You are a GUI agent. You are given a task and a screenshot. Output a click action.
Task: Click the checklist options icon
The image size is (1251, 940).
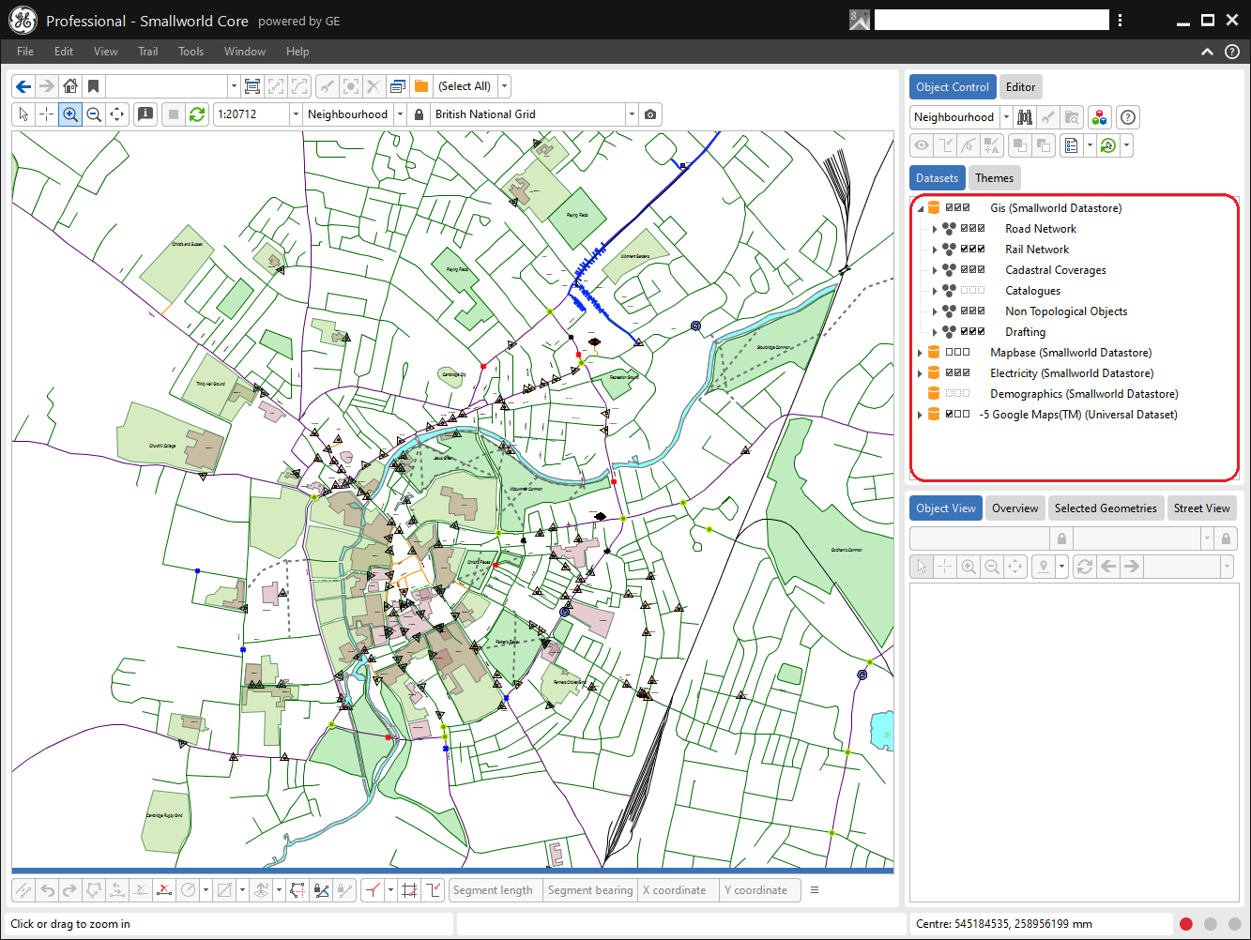pyautogui.click(x=1071, y=145)
